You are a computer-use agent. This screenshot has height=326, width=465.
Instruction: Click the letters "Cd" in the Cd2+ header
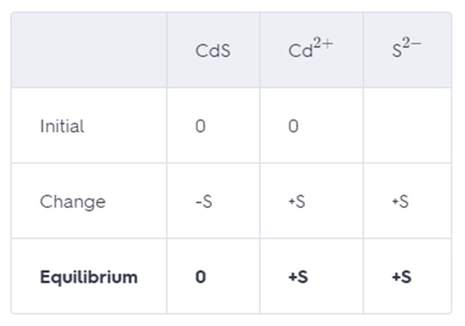tap(301, 53)
